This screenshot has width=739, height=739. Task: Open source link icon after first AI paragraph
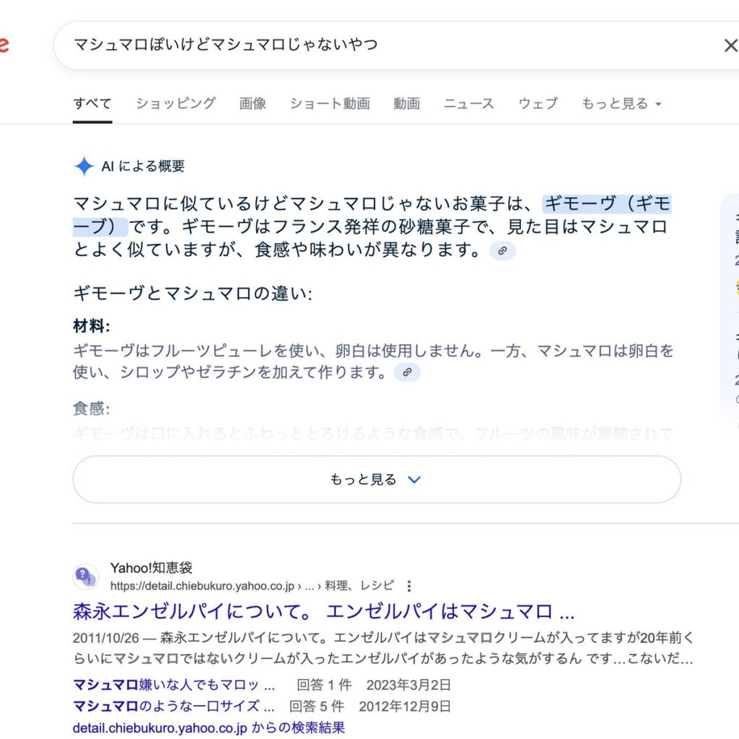point(502,250)
